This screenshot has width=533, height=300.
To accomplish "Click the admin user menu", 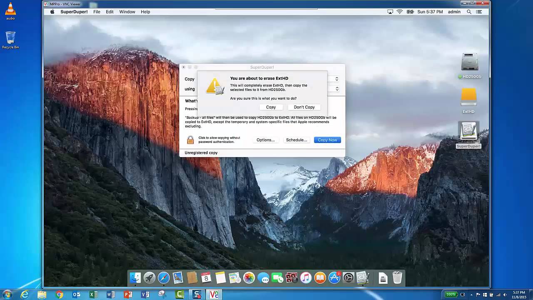I will 454,12.
